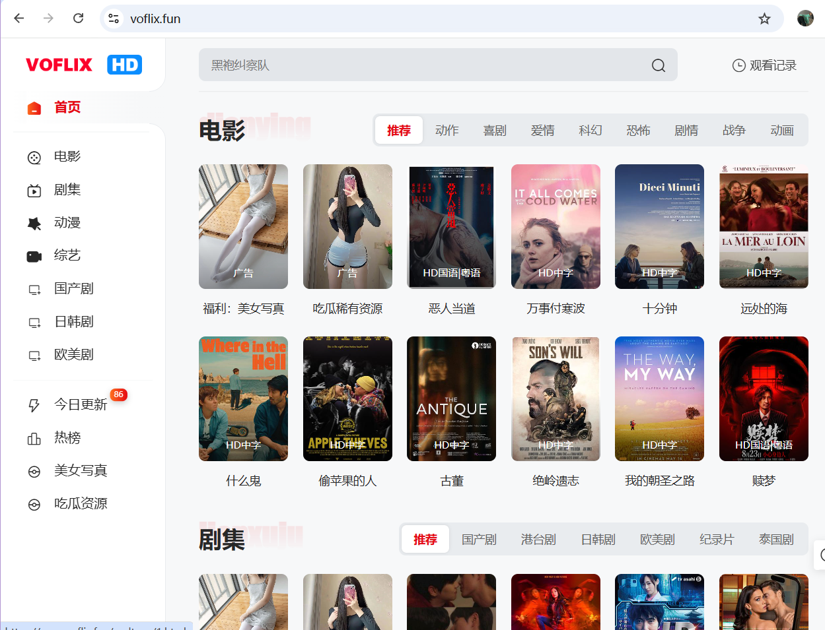Select the 恐怖 movie tab
The image size is (825, 630).
pyautogui.click(x=638, y=131)
